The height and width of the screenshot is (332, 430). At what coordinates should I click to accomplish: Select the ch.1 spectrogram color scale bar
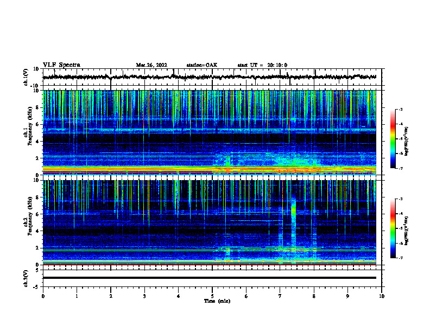393,139
